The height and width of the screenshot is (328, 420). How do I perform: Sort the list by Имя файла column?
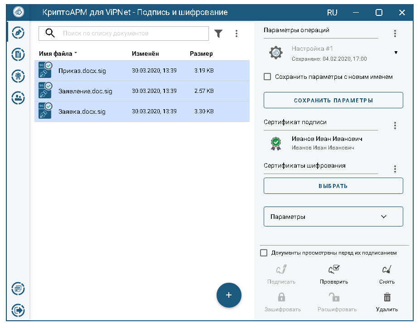coord(58,53)
